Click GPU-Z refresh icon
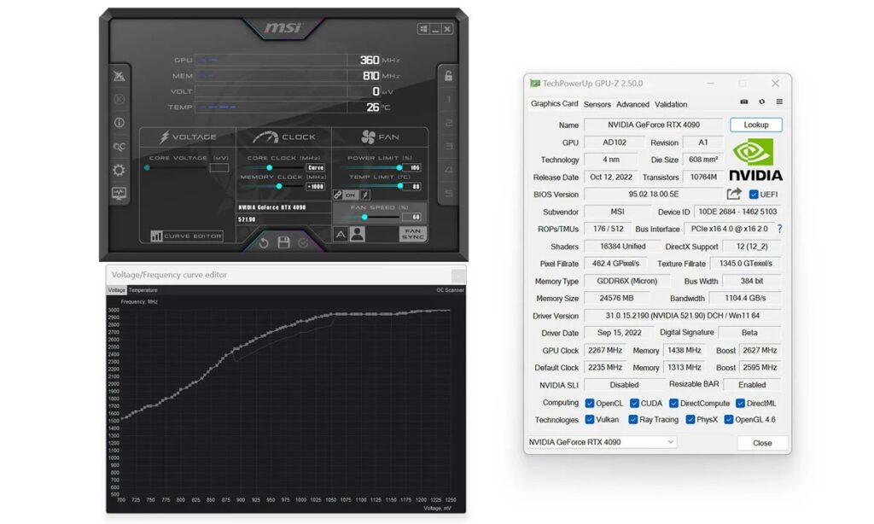Viewport: 874px width, 524px height. (x=761, y=102)
